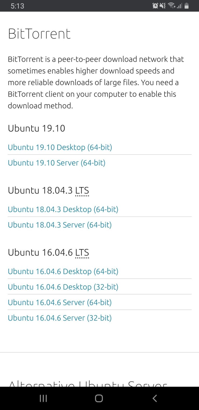Open Ubuntu 18.04.3 Server (64-bit) link

tap(60, 225)
